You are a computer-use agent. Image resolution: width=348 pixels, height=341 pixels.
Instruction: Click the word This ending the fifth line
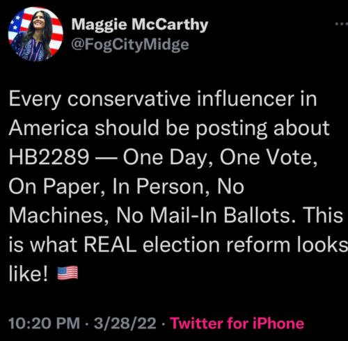[323, 215]
